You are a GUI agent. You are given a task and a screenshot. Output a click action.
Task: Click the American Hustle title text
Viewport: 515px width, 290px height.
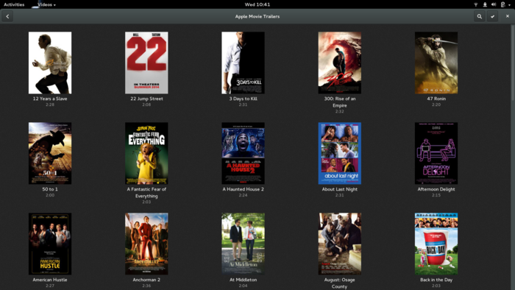coord(50,280)
